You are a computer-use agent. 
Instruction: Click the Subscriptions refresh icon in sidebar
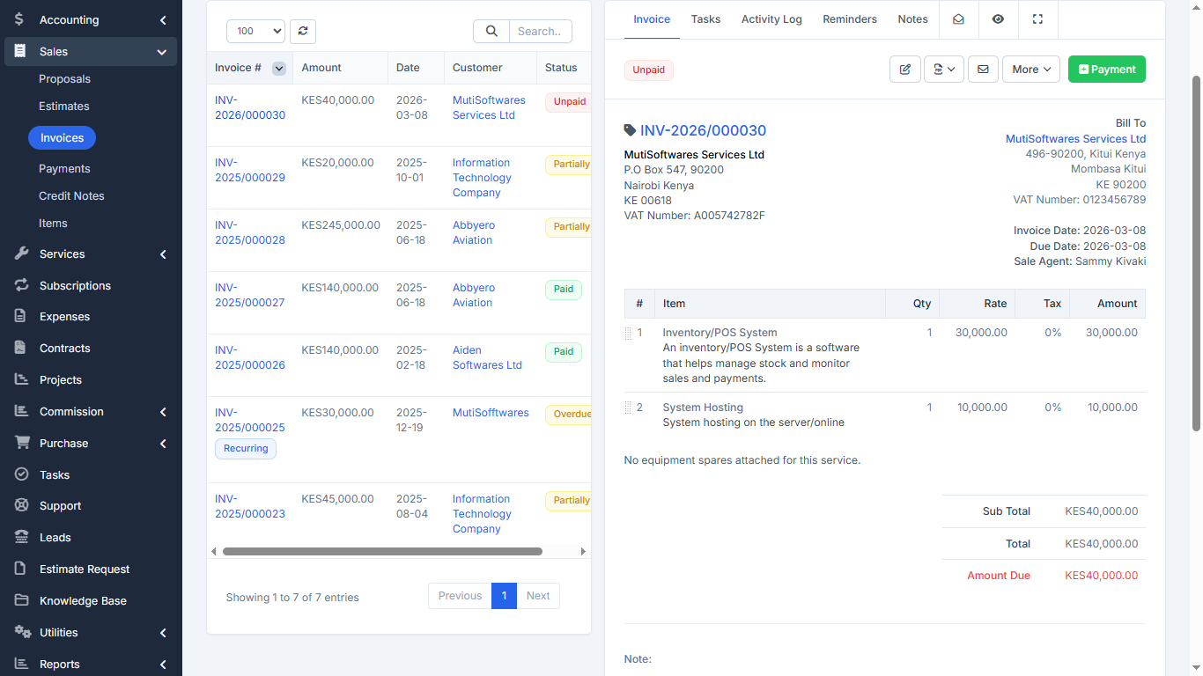coord(21,285)
